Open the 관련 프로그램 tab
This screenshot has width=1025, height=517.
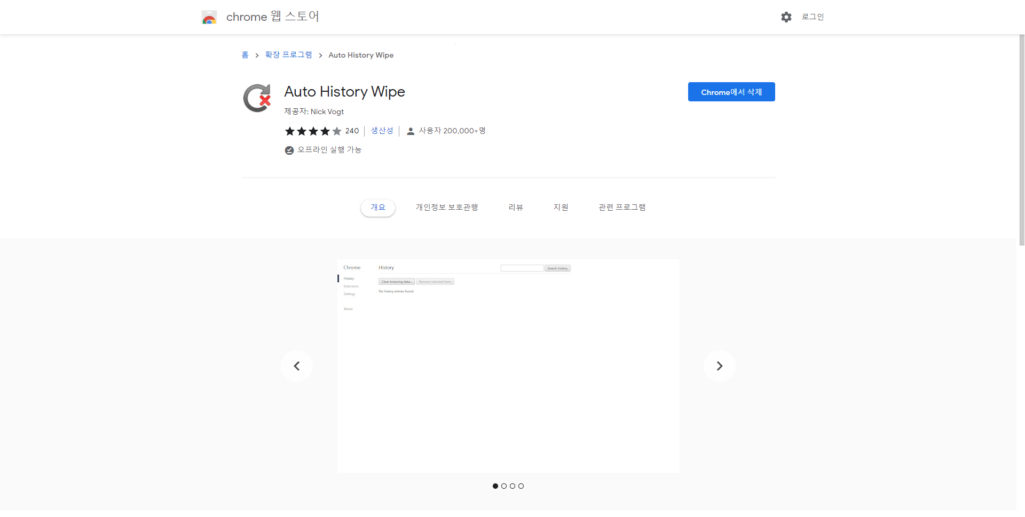[x=622, y=208]
